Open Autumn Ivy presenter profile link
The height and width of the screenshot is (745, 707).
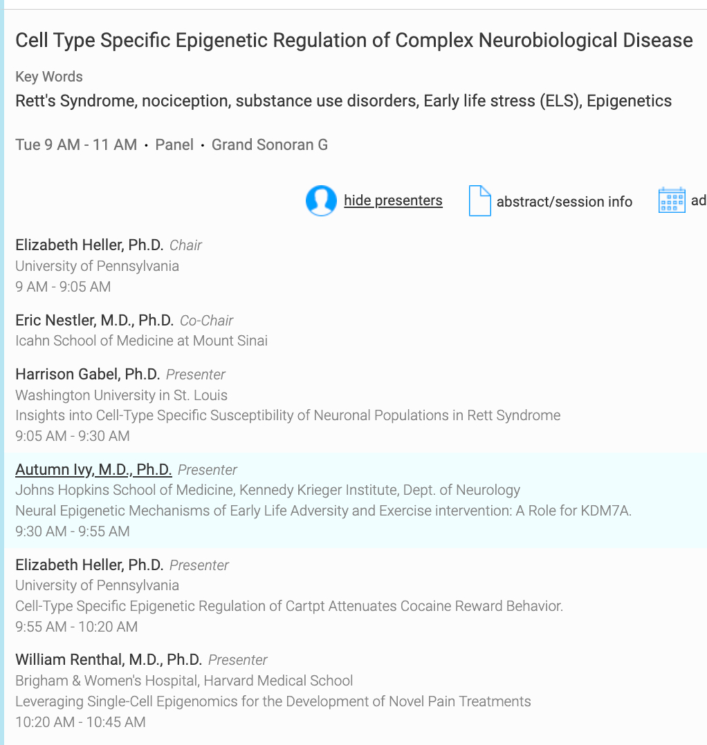pos(93,470)
